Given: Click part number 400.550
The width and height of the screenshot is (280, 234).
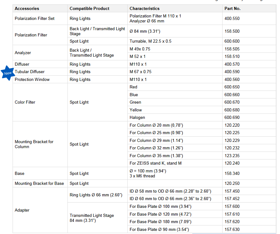Looking at the screenshot, I should [x=232, y=19].
